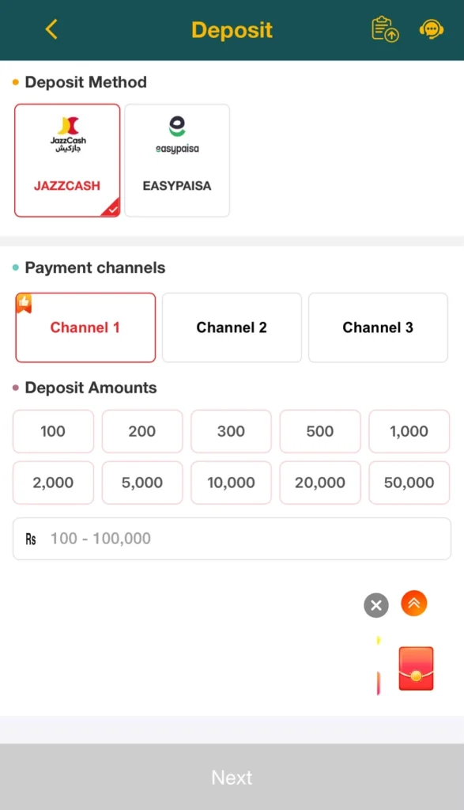Pick the 1,000 deposit amount
Viewport: 464px width, 810px height.
click(x=409, y=431)
